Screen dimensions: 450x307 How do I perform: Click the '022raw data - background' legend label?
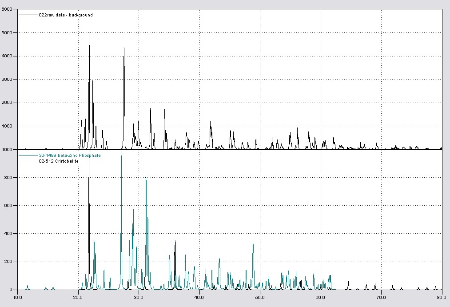point(66,15)
